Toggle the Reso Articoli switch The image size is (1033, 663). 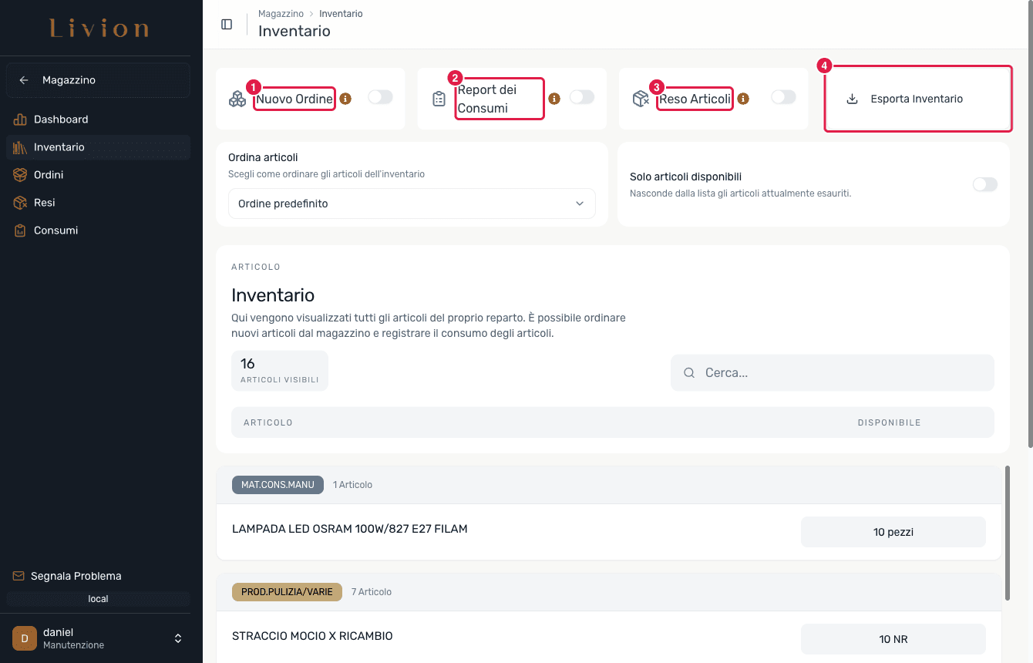coord(783,97)
